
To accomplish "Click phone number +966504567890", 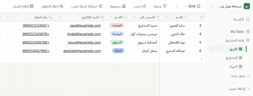I will pos(36,51).
